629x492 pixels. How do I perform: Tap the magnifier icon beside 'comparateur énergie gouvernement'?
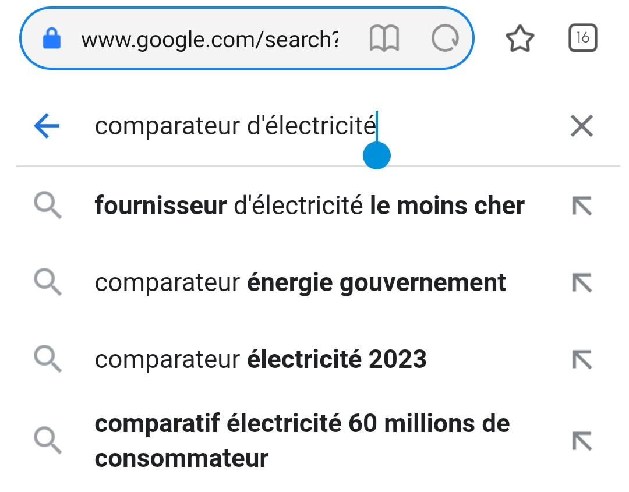[x=47, y=282]
